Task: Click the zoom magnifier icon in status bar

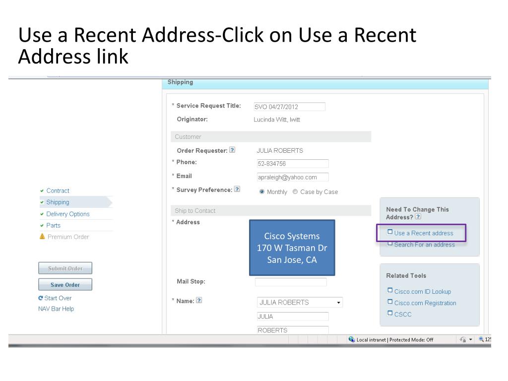Action: [x=481, y=339]
